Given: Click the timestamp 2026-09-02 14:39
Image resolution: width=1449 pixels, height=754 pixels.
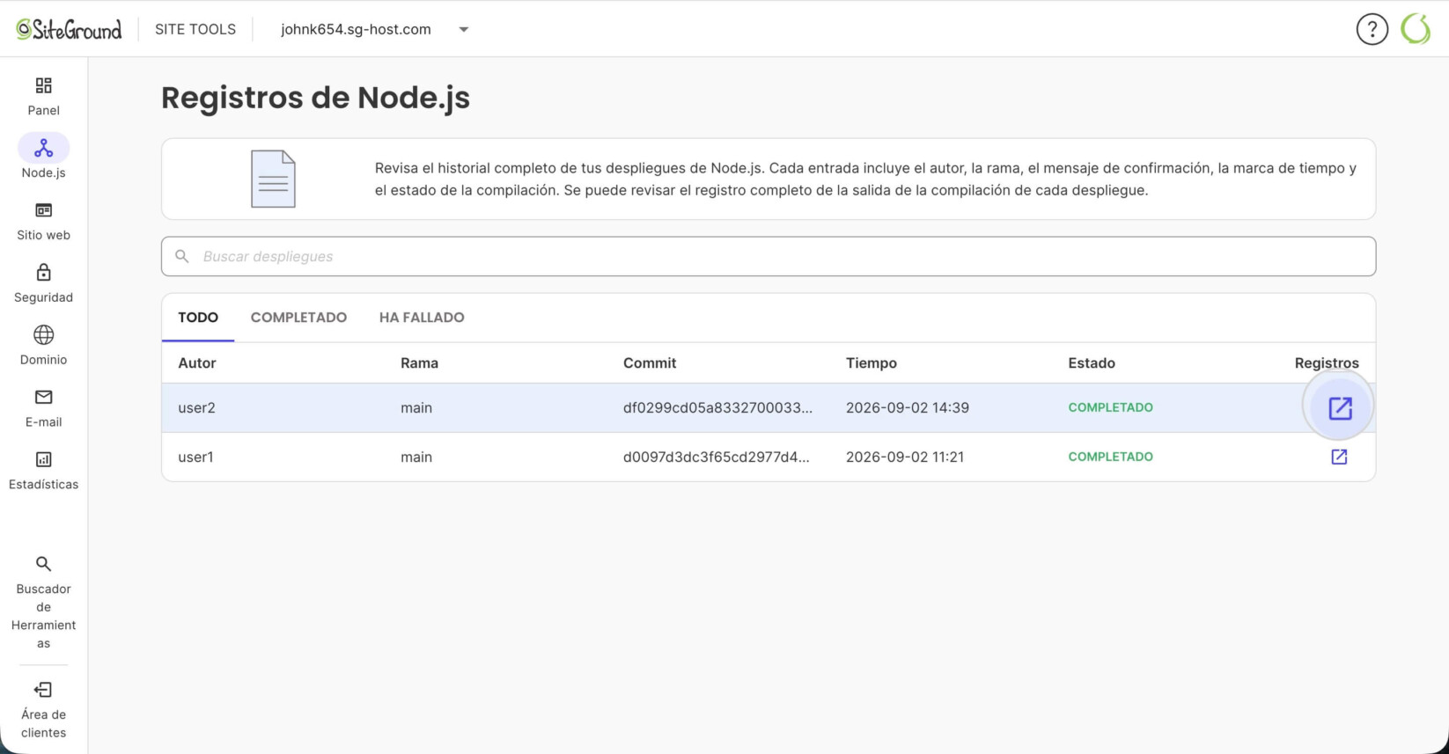Looking at the screenshot, I should tap(908, 407).
